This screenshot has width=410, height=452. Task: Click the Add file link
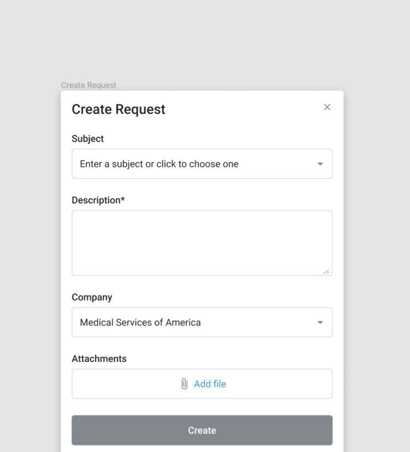coord(210,384)
